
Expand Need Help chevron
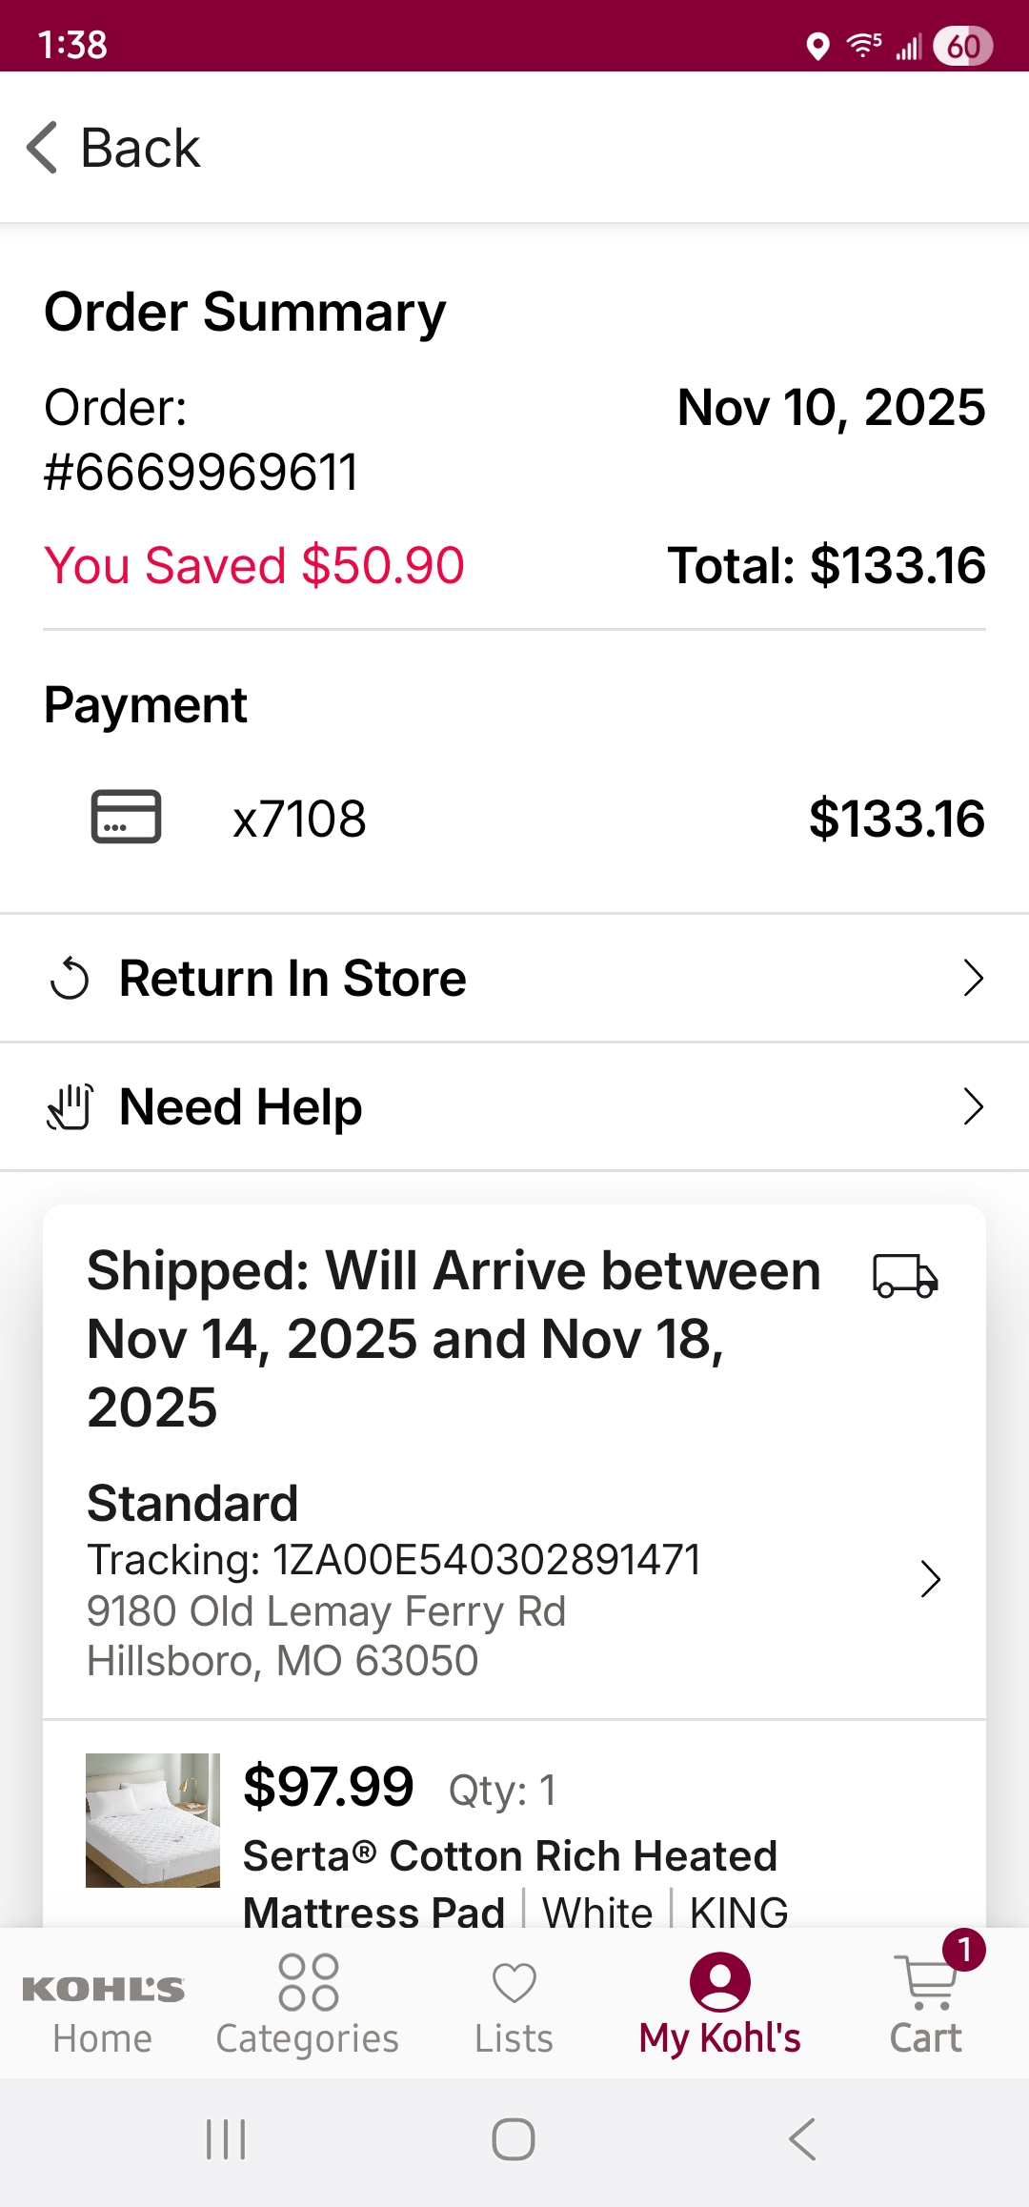tap(973, 1106)
